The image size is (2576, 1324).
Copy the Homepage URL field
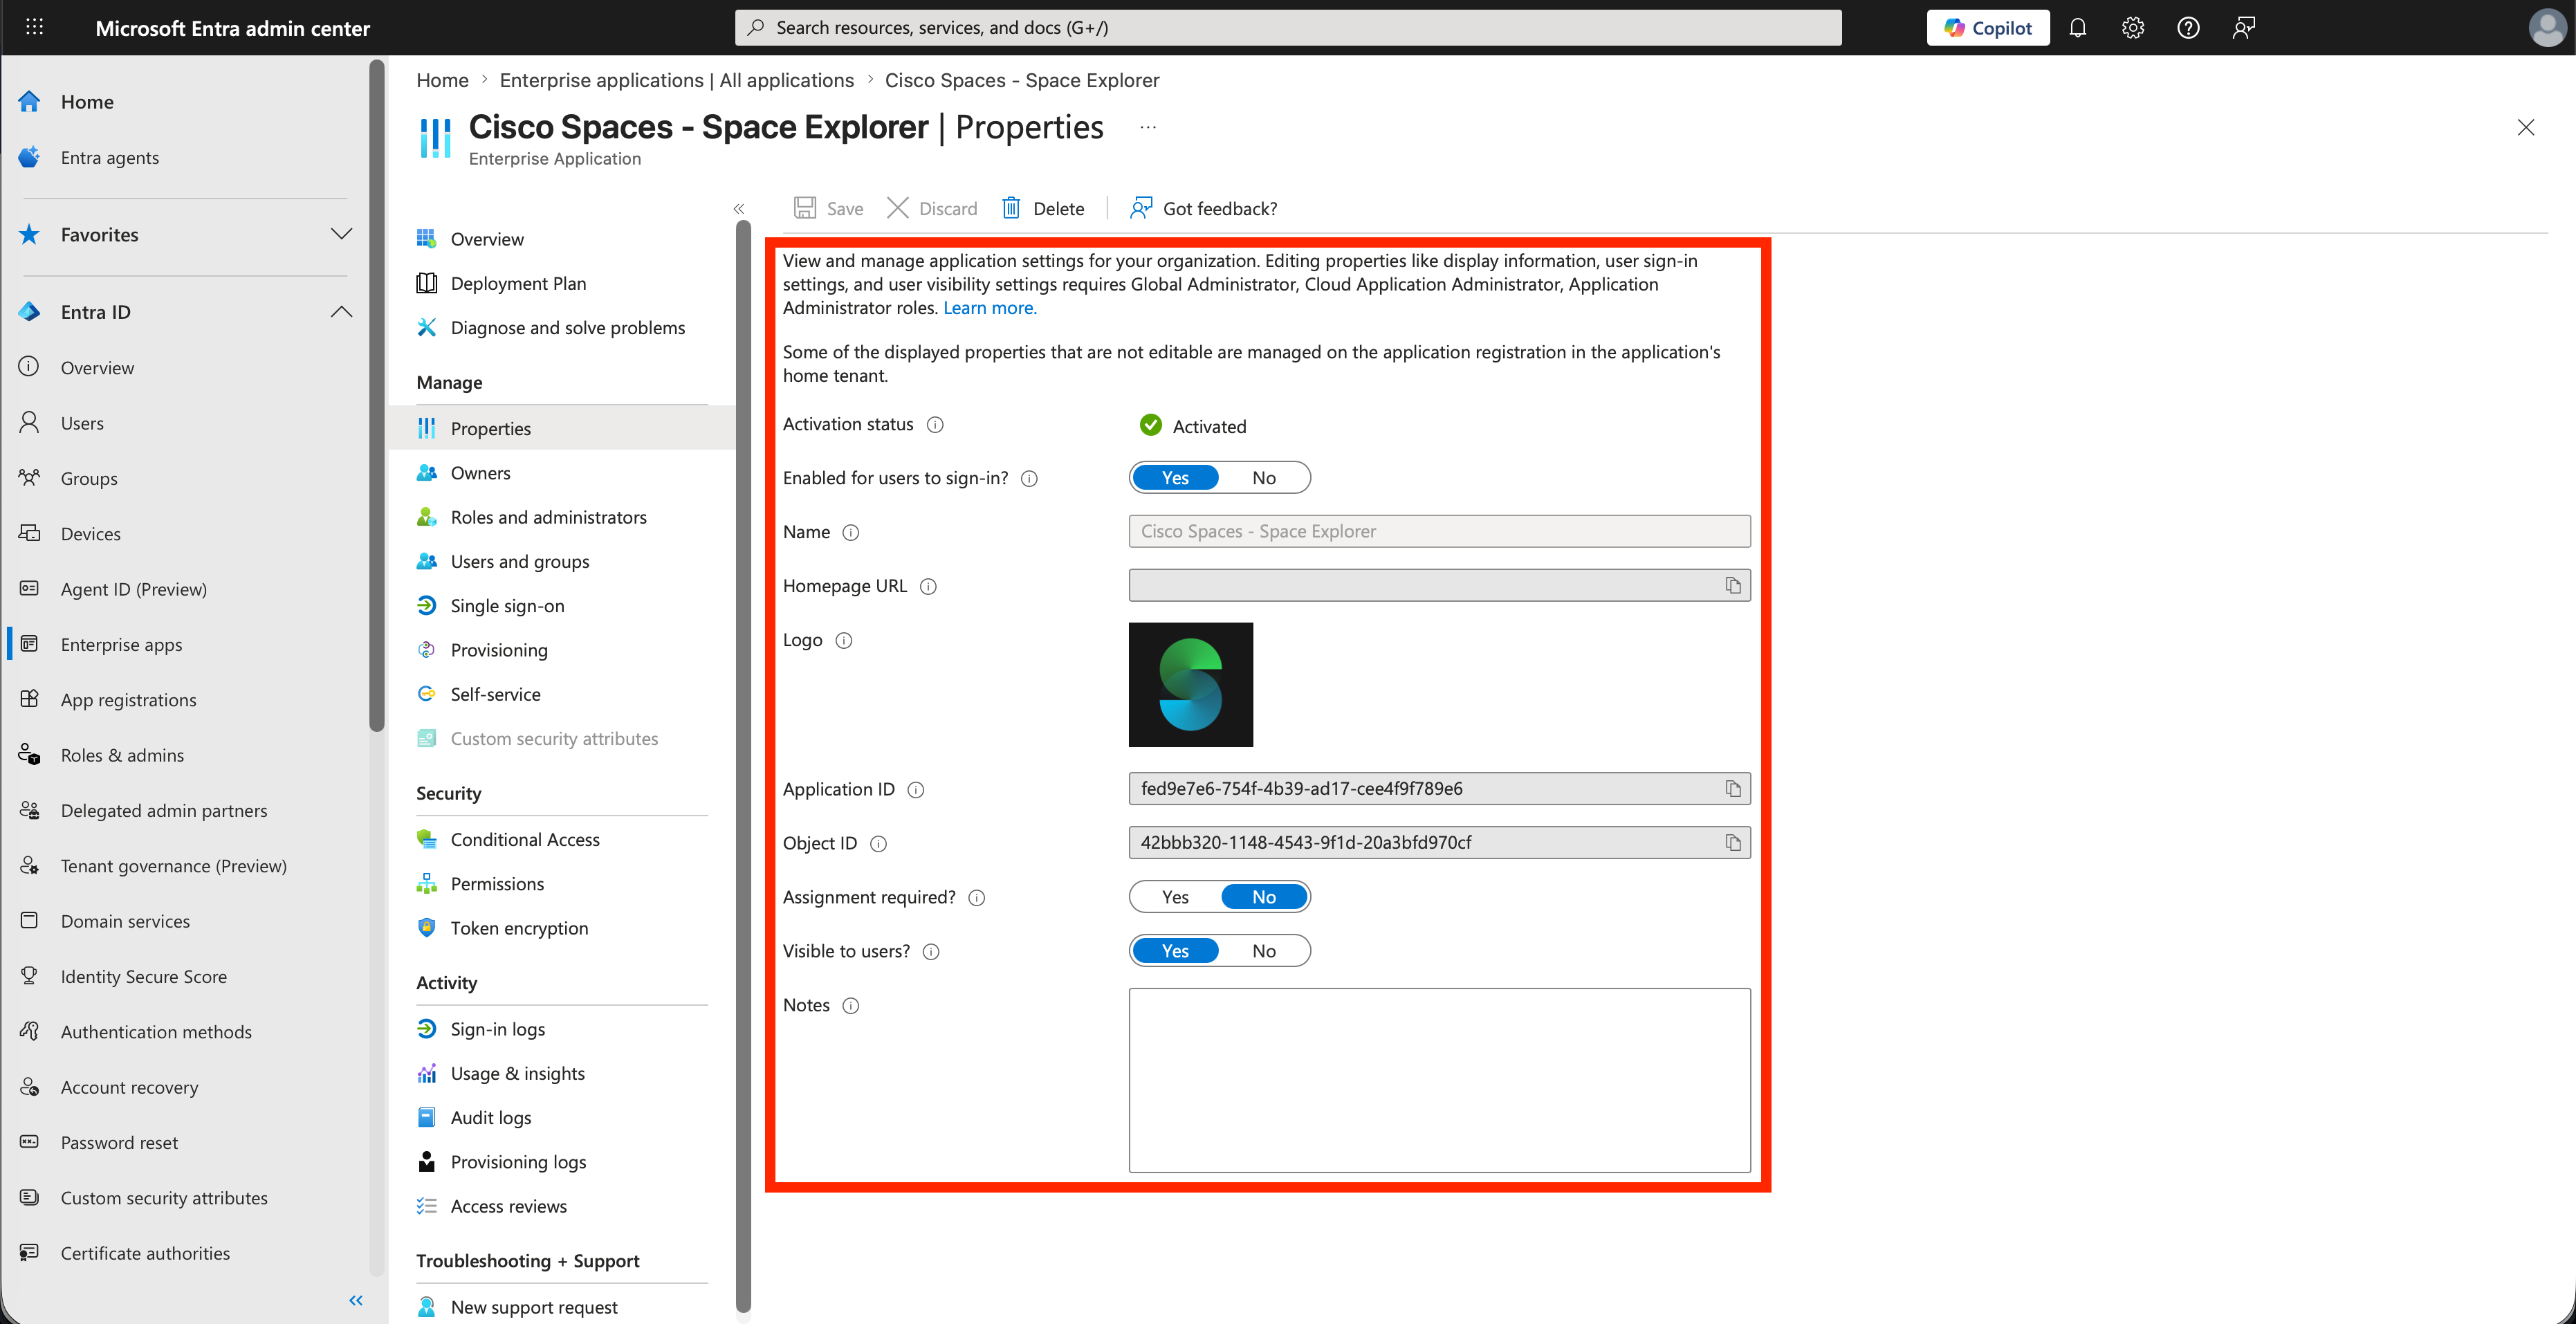click(1733, 585)
